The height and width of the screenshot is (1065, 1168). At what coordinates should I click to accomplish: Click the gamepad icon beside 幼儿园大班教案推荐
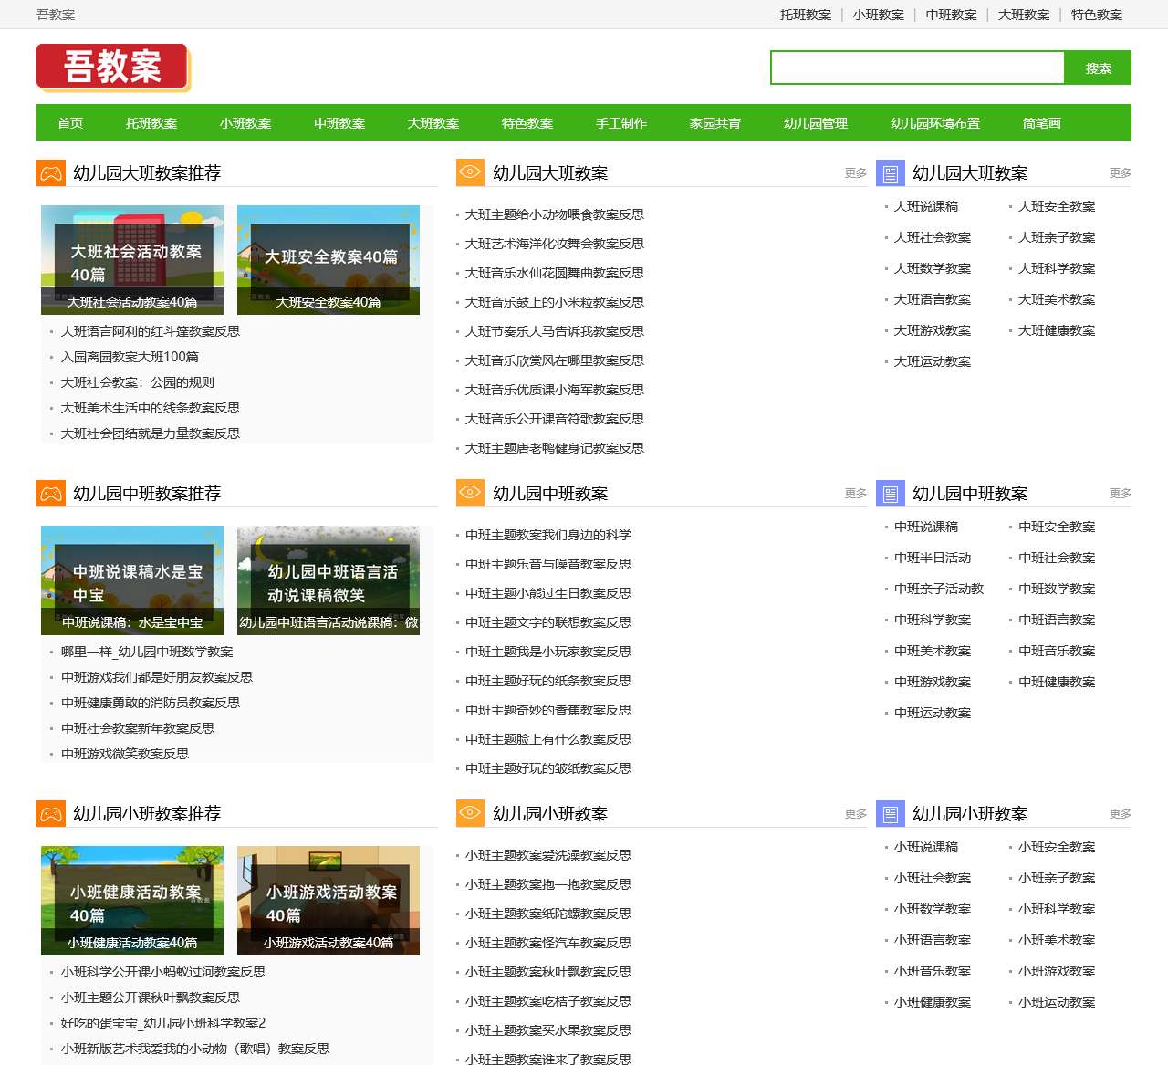point(51,173)
